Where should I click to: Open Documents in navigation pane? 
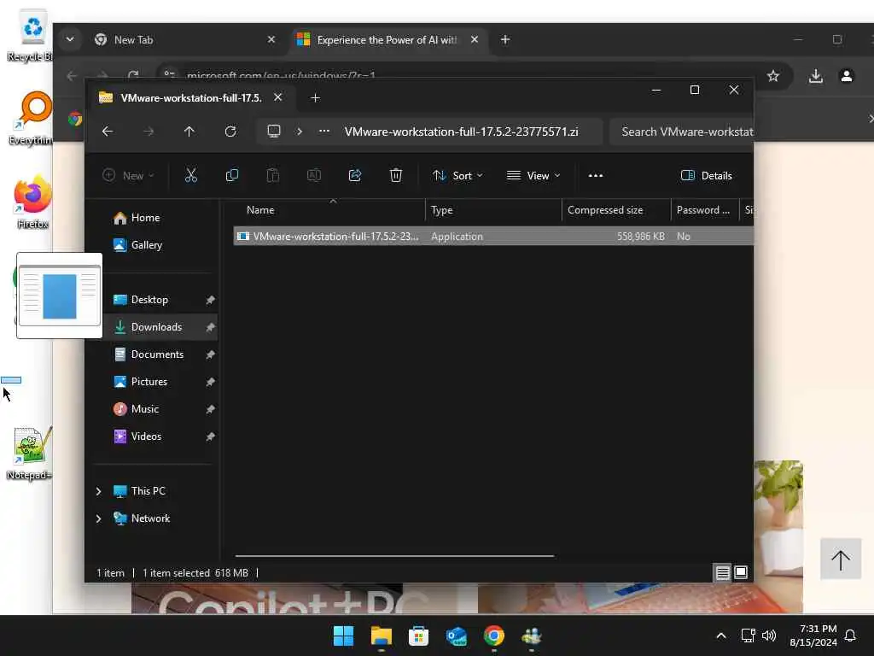pyautogui.click(x=155, y=354)
